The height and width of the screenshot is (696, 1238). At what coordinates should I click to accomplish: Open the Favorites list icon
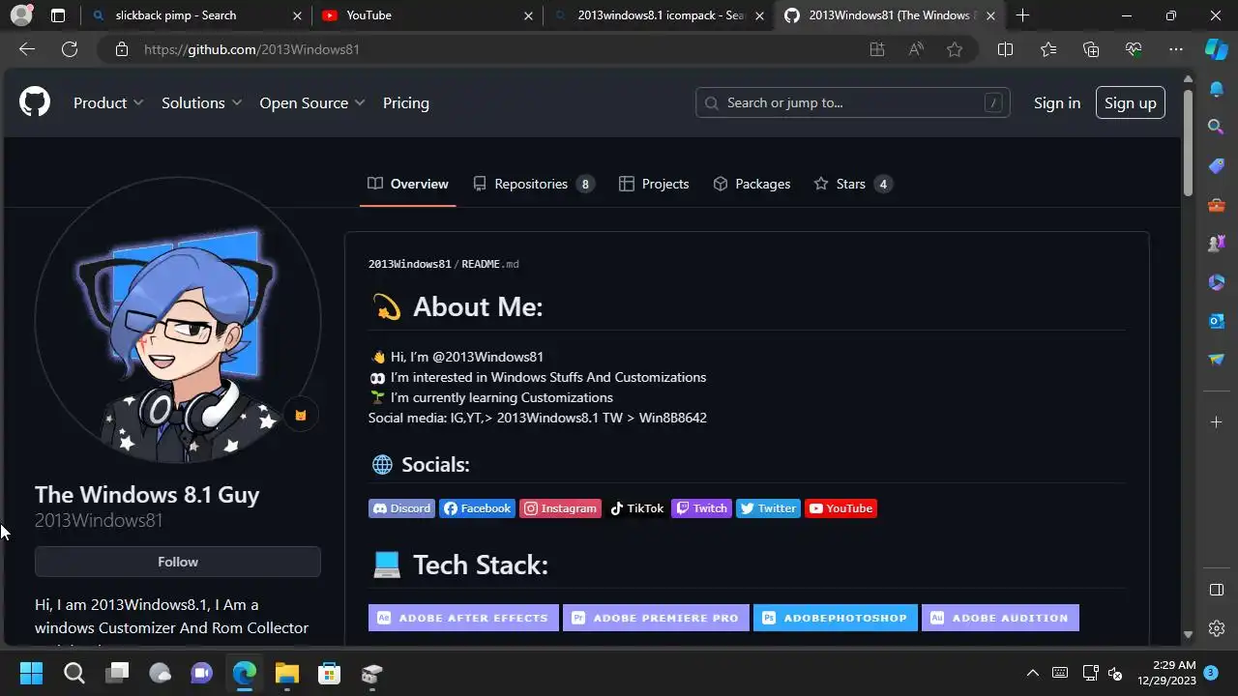pyautogui.click(x=1048, y=49)
